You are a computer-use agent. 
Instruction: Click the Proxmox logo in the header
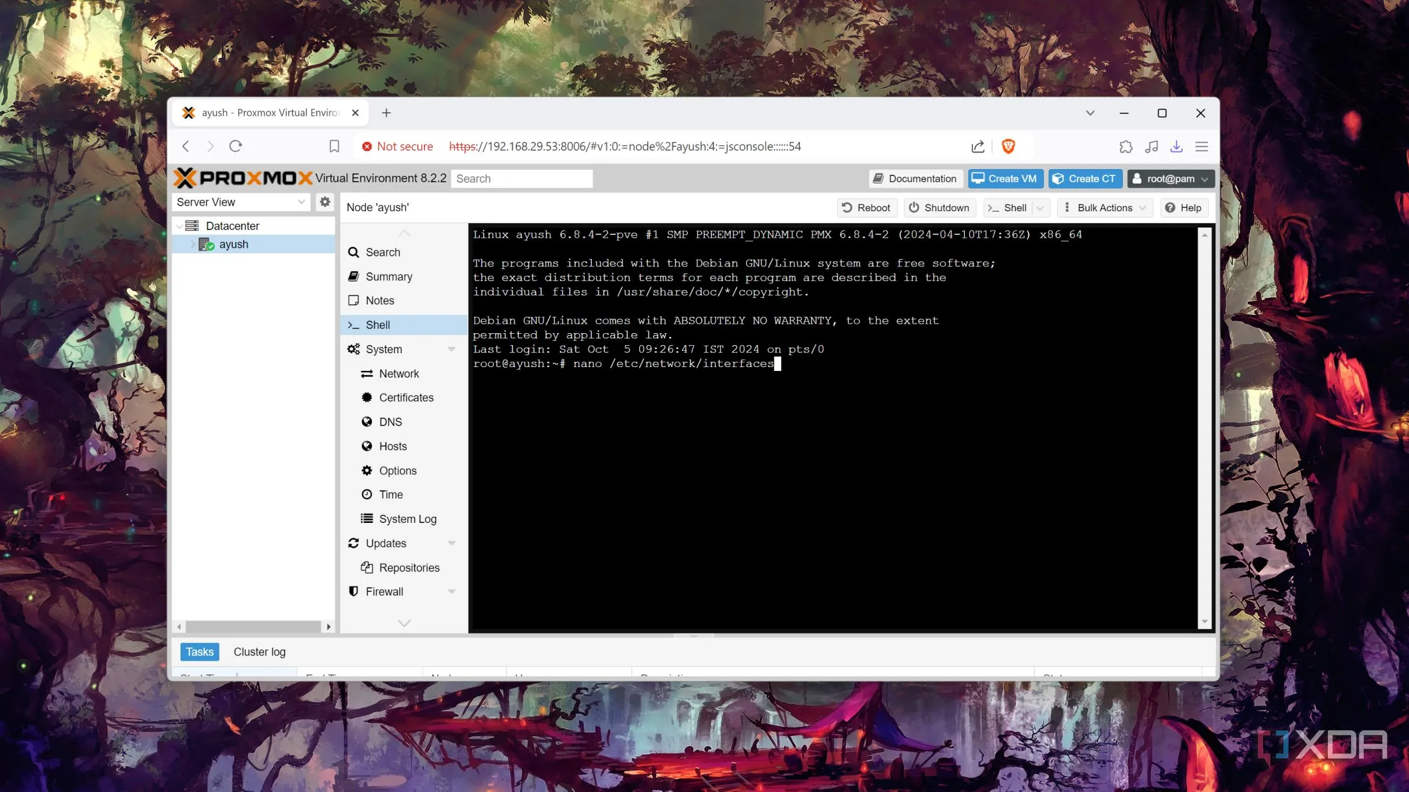[x=243, y=178]
